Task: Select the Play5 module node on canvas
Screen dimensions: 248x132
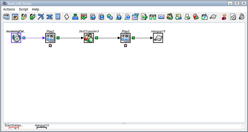Action: [x=126, y=38]
